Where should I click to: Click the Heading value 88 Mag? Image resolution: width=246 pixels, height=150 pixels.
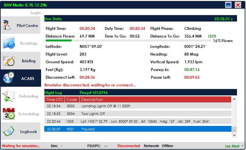click(191, 54)
